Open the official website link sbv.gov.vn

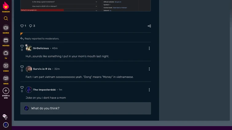(x=118, y=2)
